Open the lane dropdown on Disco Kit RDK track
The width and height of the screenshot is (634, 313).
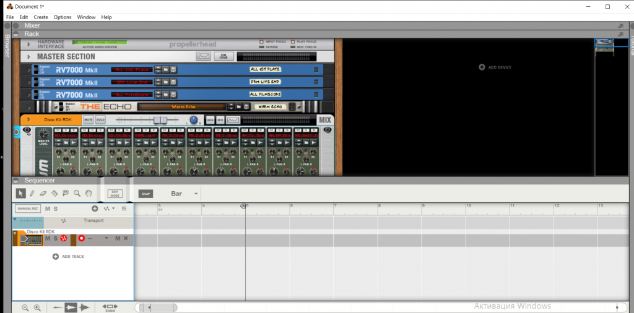(106, 238)
